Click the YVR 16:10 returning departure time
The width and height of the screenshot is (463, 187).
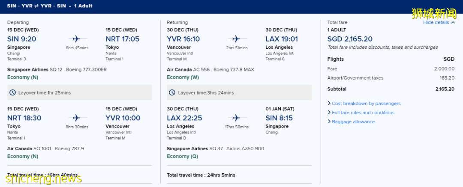tap(183, 39)
